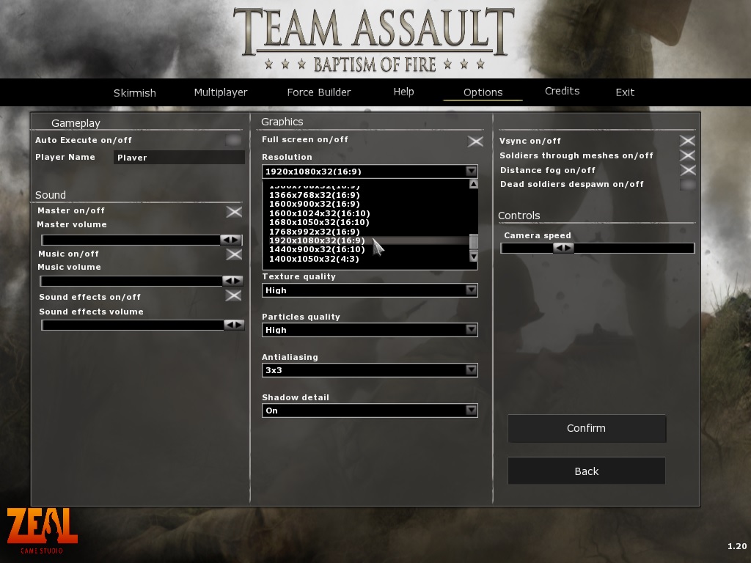The image size is (751, 563).
Task: Click Camera speed slider handle
Action: pos(563,248)
